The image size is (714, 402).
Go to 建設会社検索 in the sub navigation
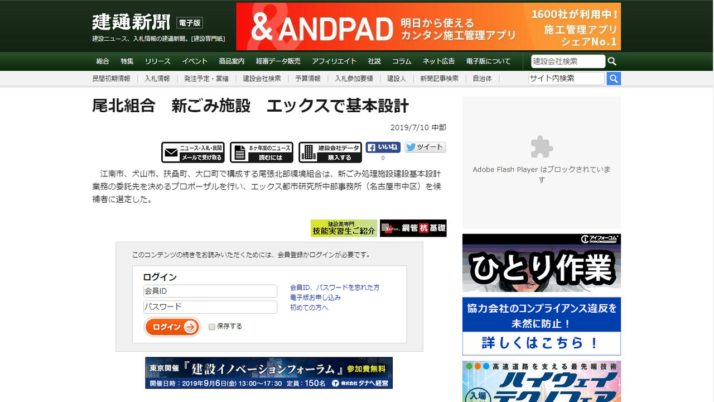click(262, 79)
